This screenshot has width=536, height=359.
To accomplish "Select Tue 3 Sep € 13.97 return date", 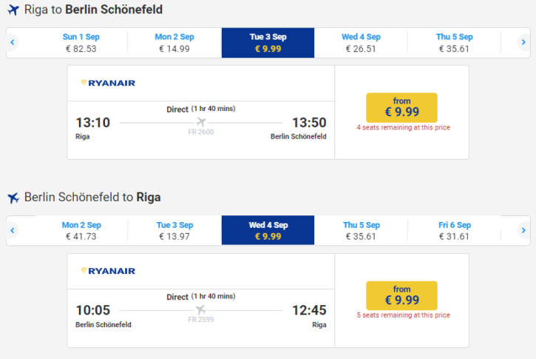I will (x=174, y=230).
